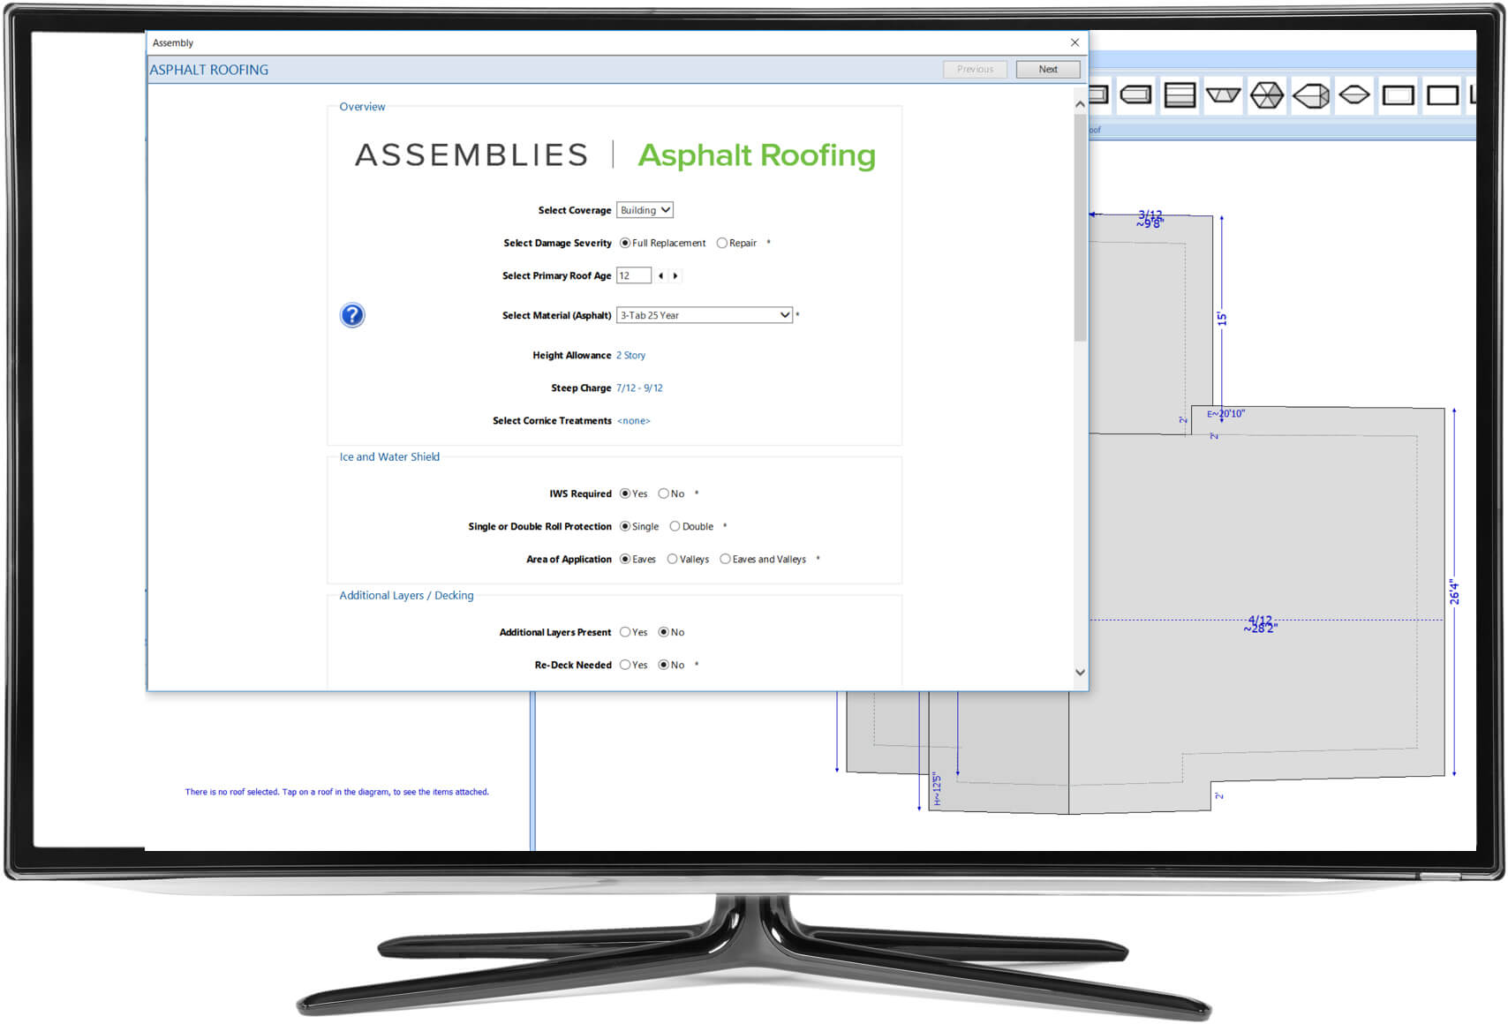Click the 26'4" dimension label in diagram
1508x1024 pixels.
1454,592
